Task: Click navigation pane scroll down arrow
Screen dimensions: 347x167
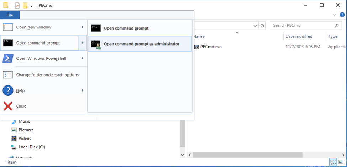Action: point(182,155)
